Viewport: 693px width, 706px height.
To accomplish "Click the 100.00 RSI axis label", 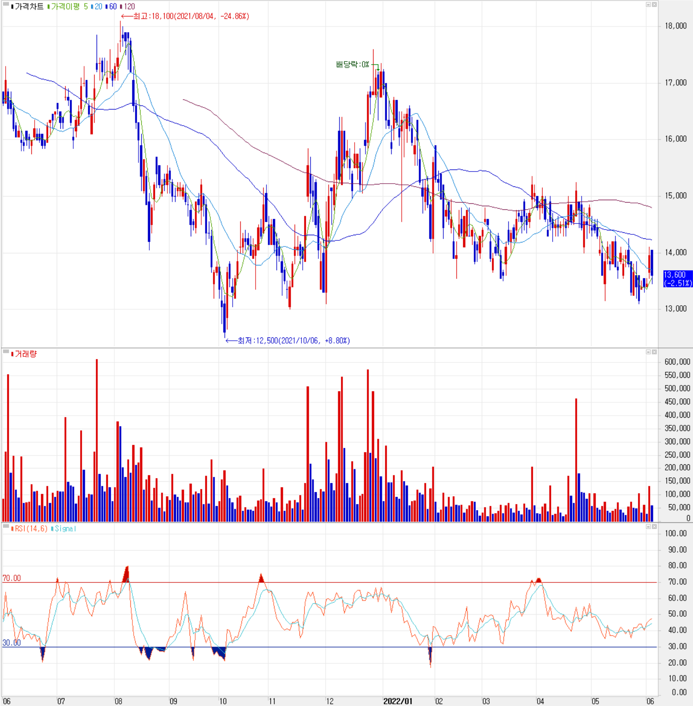I will [x=676, y=534].
